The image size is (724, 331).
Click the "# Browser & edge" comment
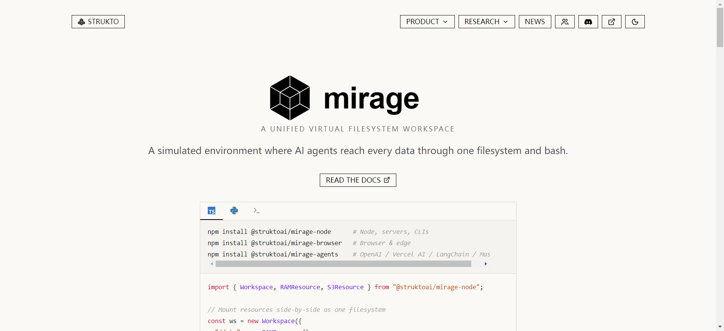pos(382,243)
